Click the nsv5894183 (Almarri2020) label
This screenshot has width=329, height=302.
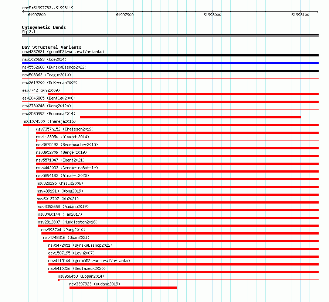[62, 176]
